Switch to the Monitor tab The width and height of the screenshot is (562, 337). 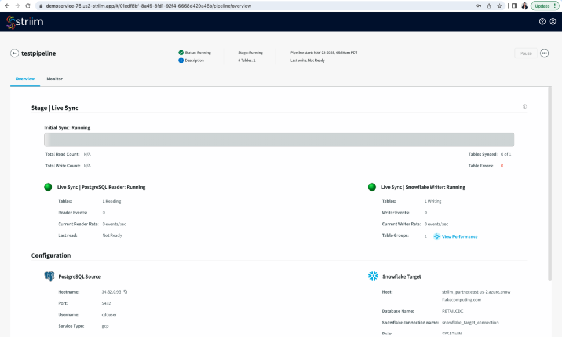pyautogui.click(x=54, y=79)
